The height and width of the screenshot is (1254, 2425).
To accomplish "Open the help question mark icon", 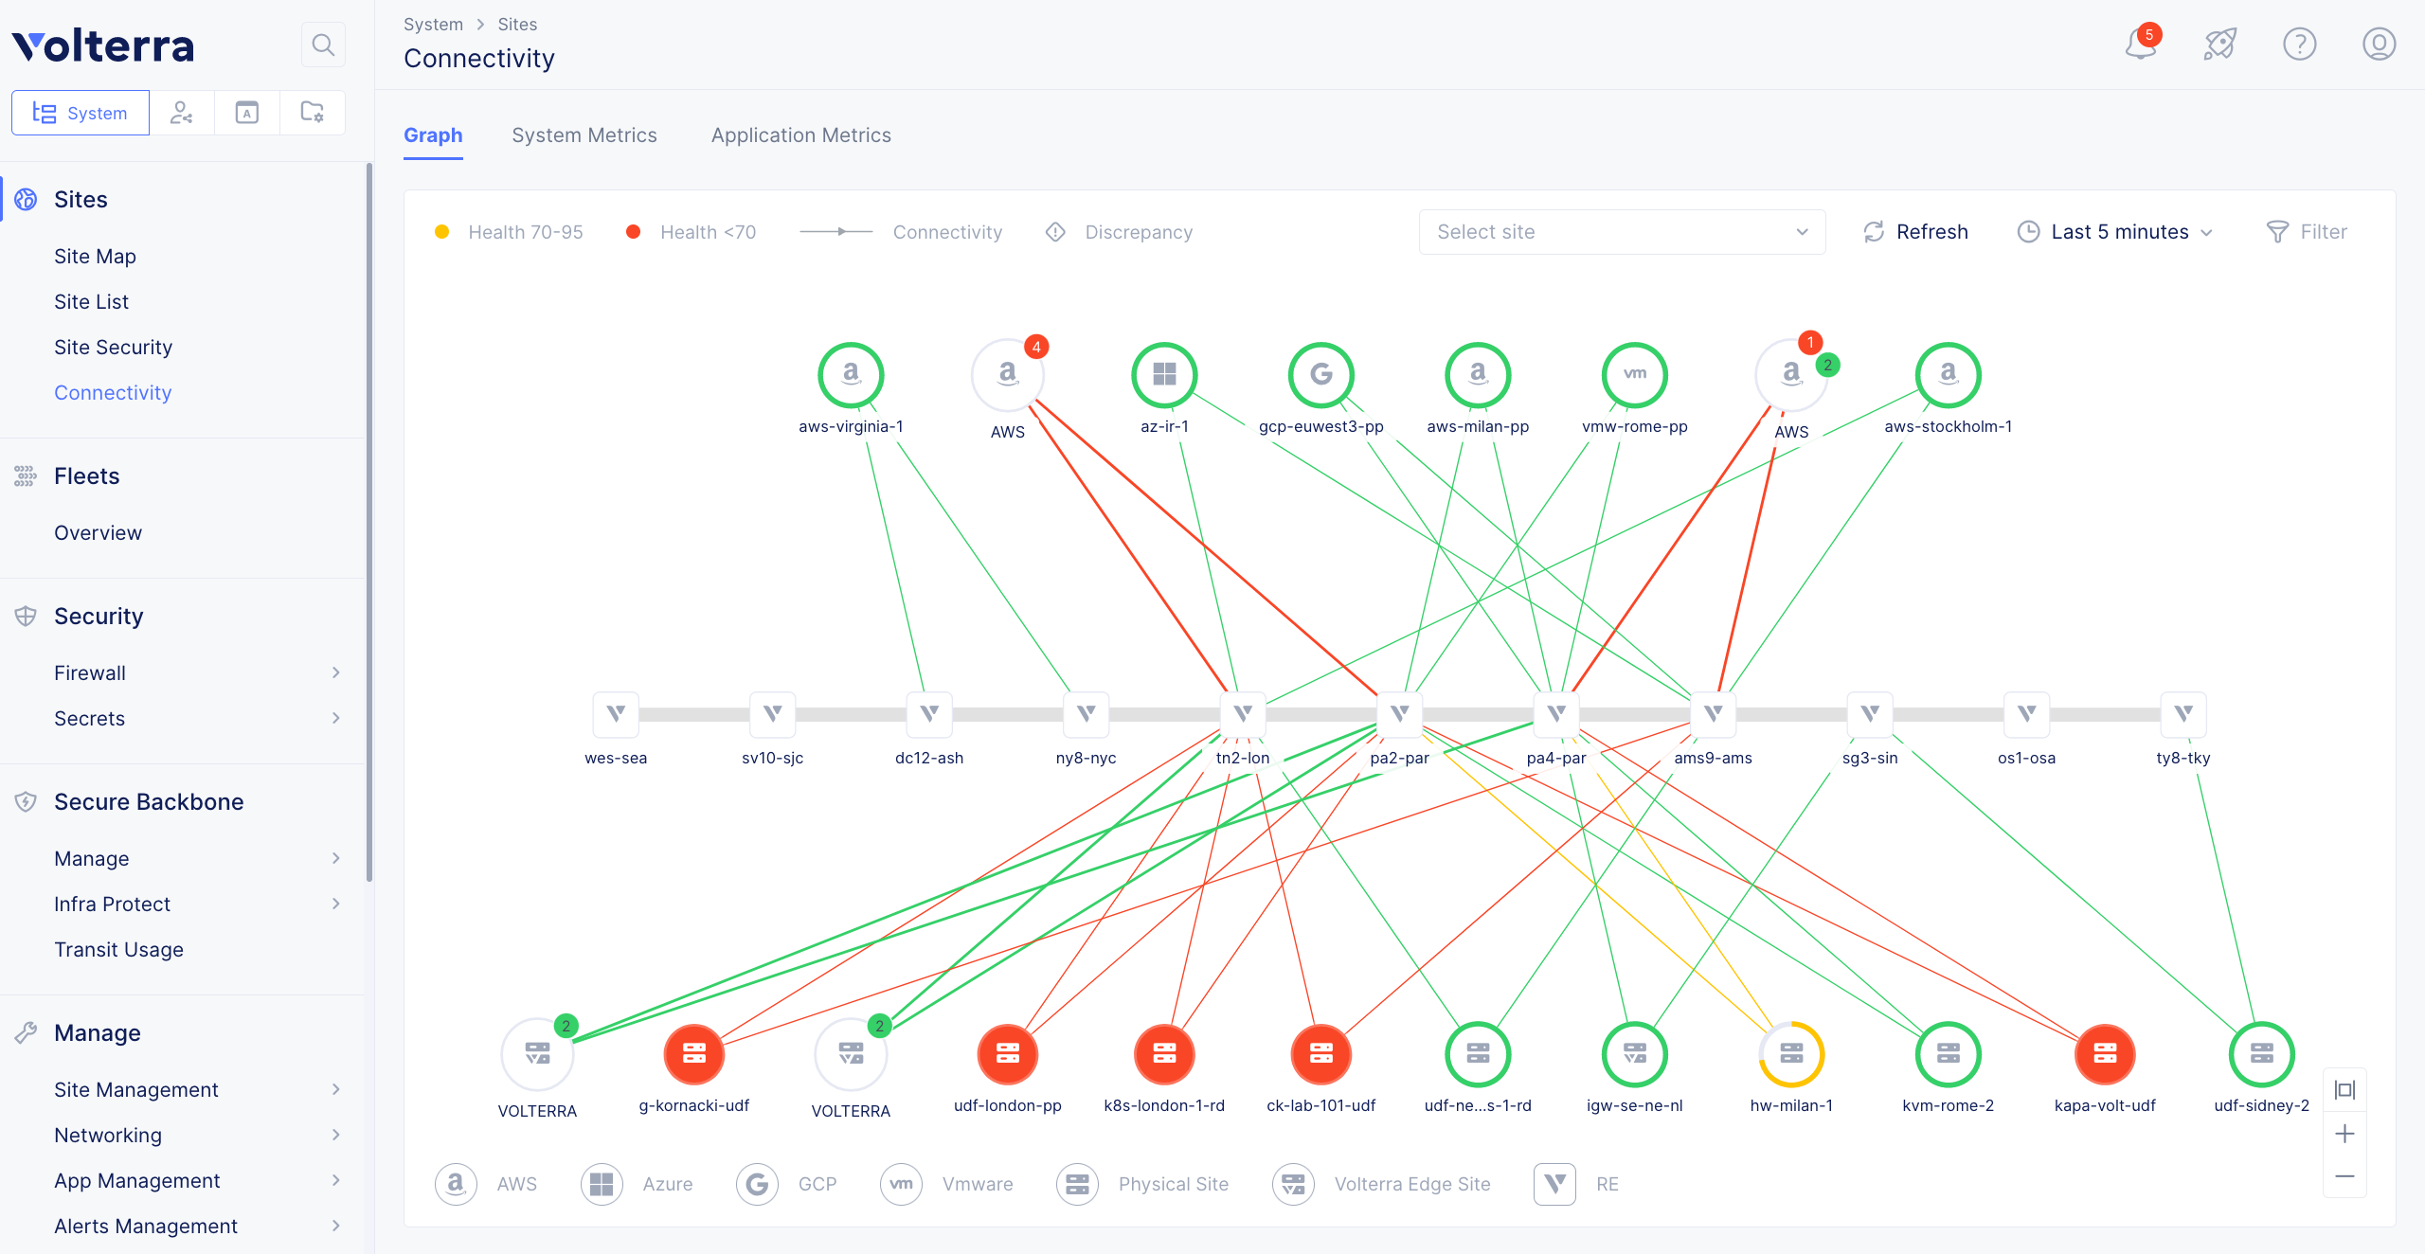I will pyautogui.click(x=2299, y=44).
